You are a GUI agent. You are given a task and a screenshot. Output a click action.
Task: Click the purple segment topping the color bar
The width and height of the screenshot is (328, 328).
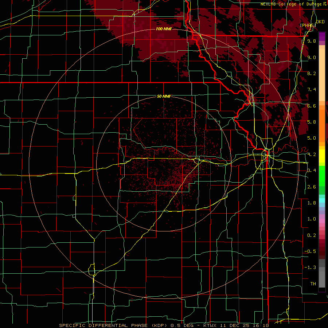coord(322,36)
